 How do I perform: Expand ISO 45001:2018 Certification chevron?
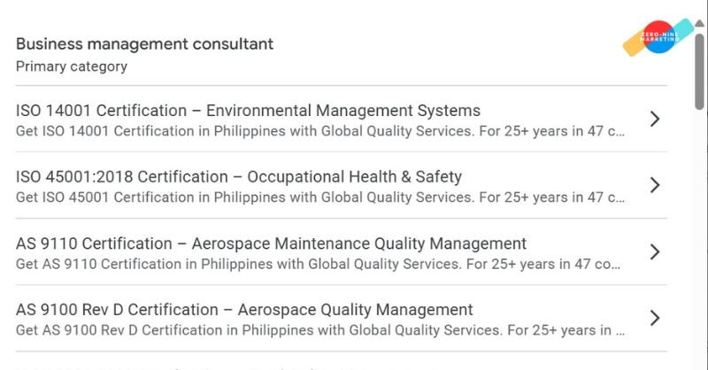[655, 185]
